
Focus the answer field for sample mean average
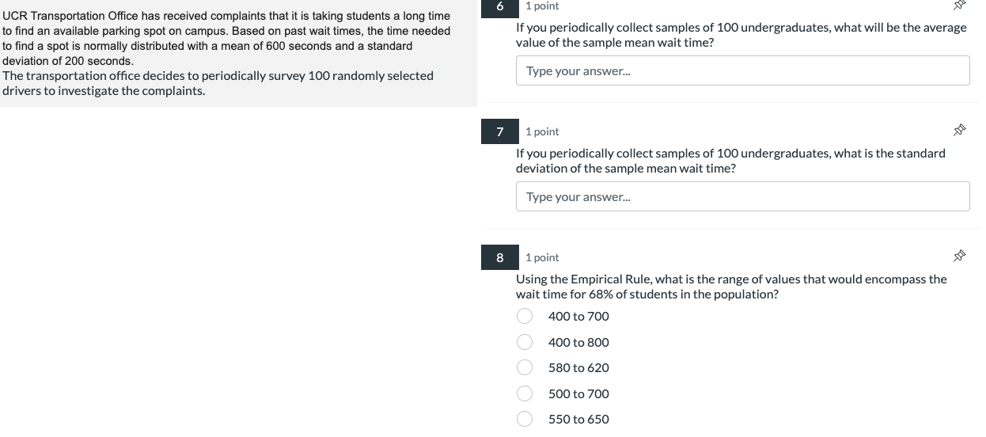tap(742, 71)
